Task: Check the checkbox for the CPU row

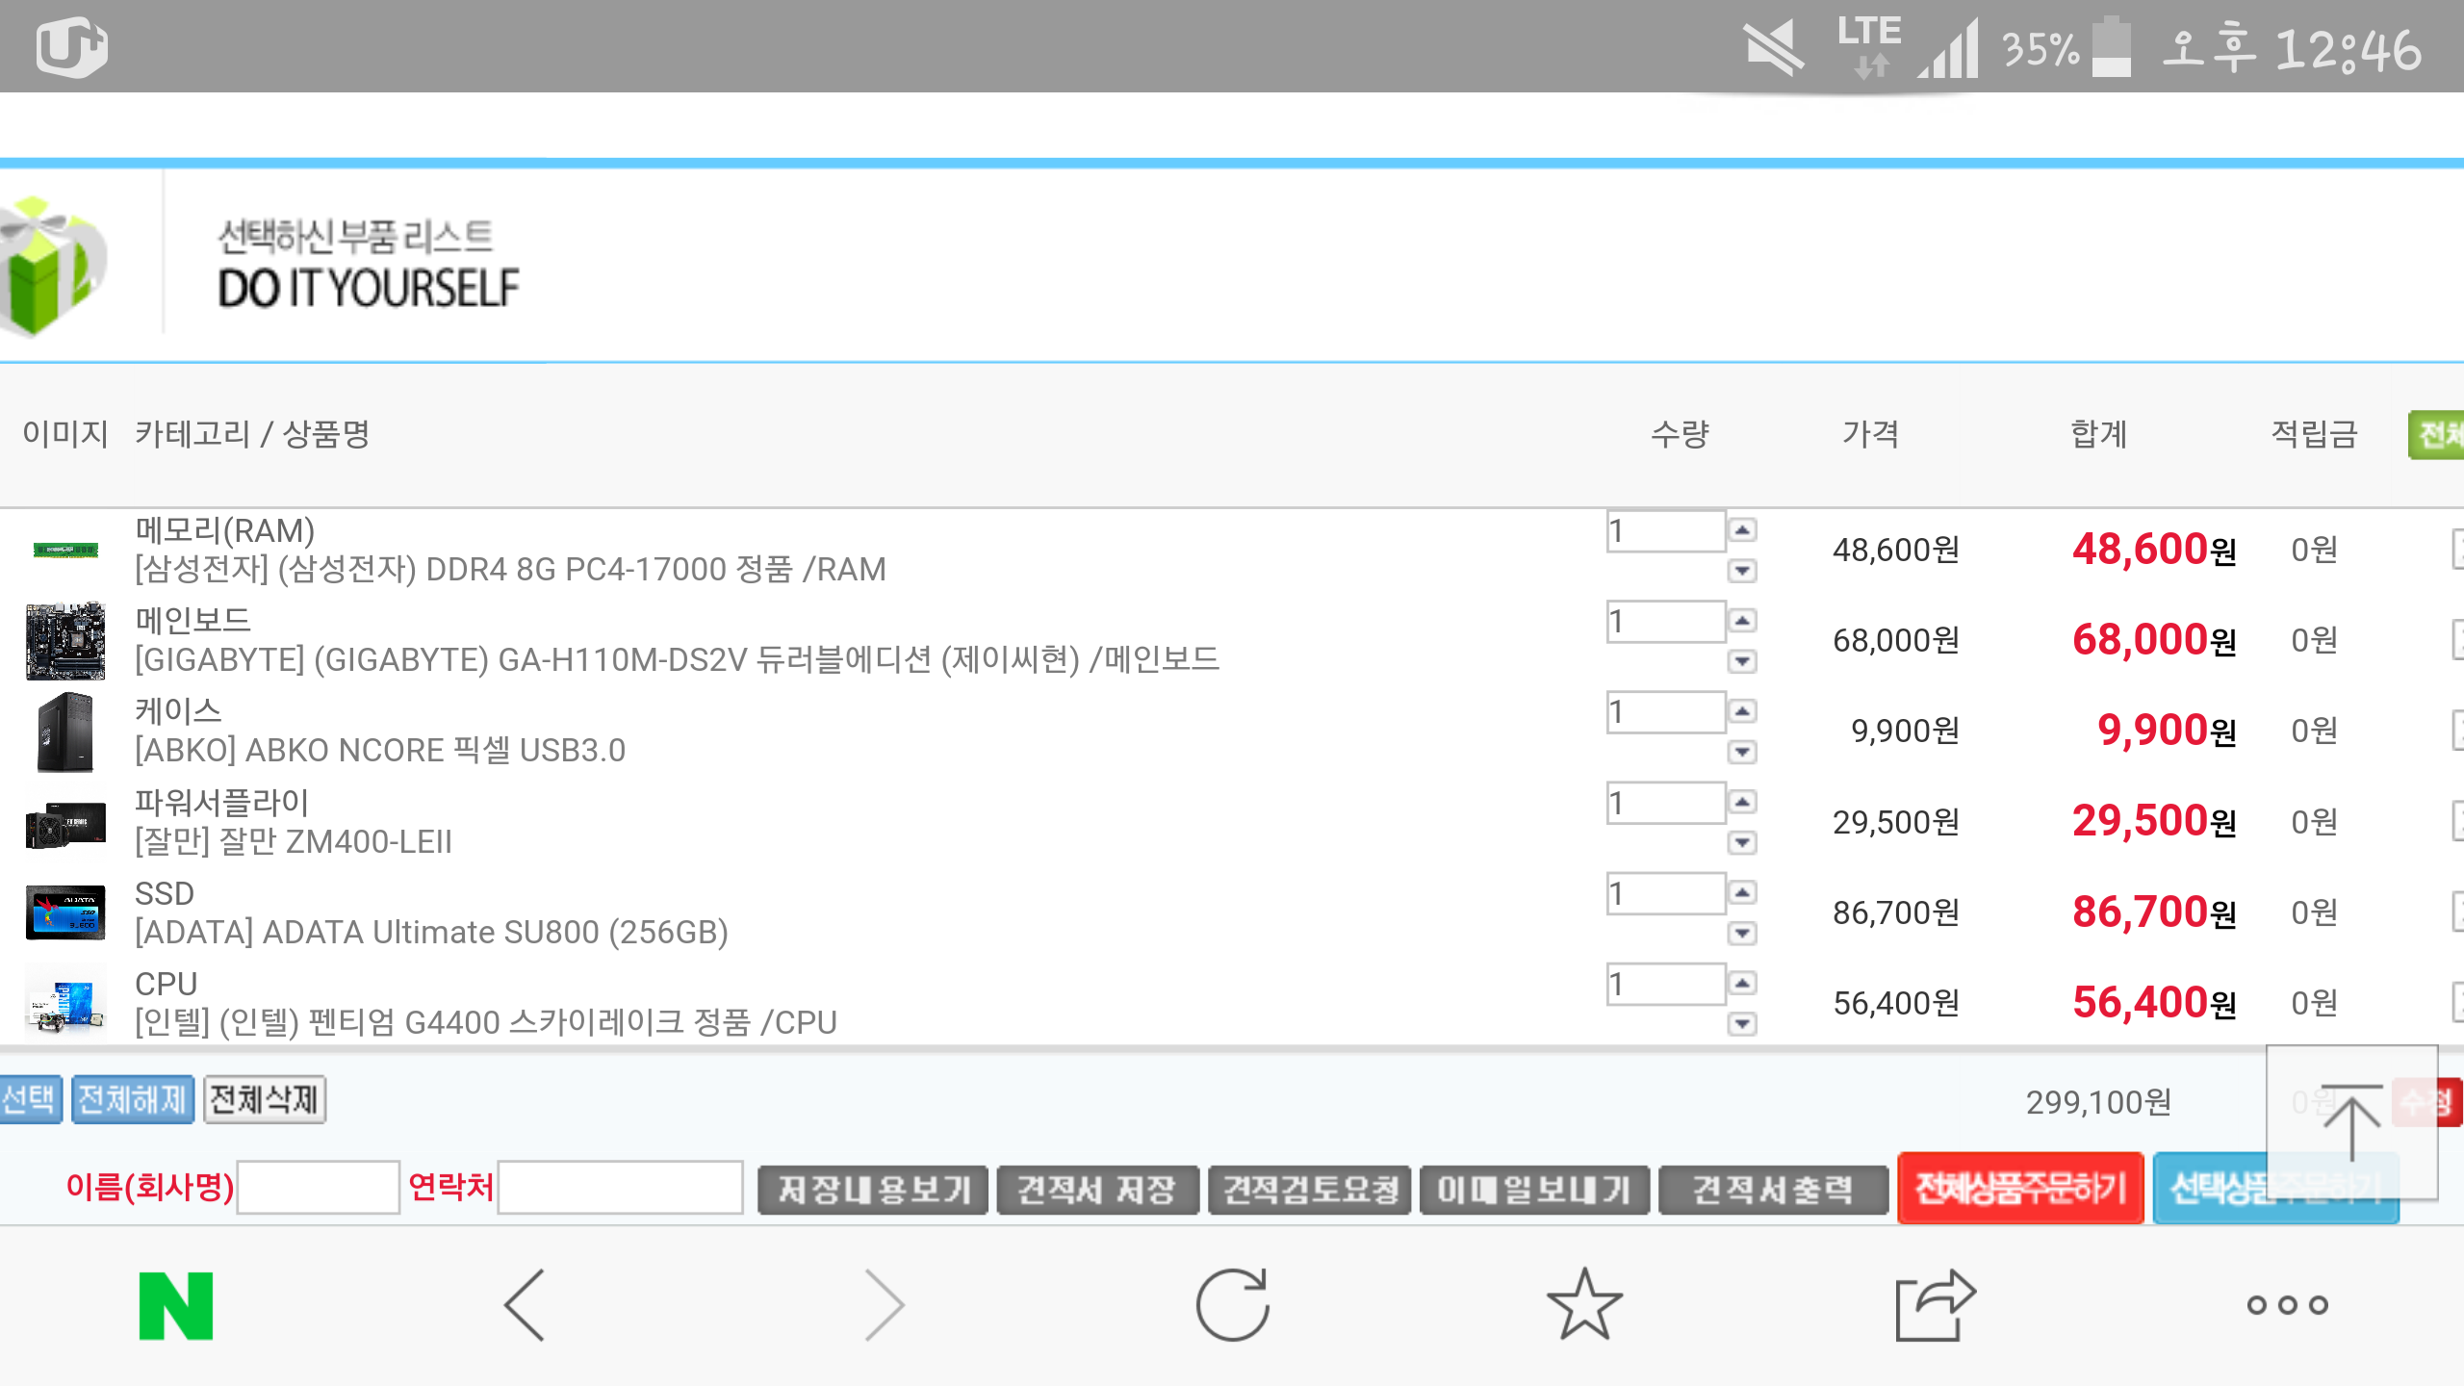Action: [x=2457, y=1003]
